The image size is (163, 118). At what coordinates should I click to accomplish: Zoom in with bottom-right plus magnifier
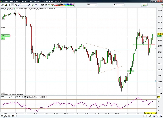coord(161,116)
